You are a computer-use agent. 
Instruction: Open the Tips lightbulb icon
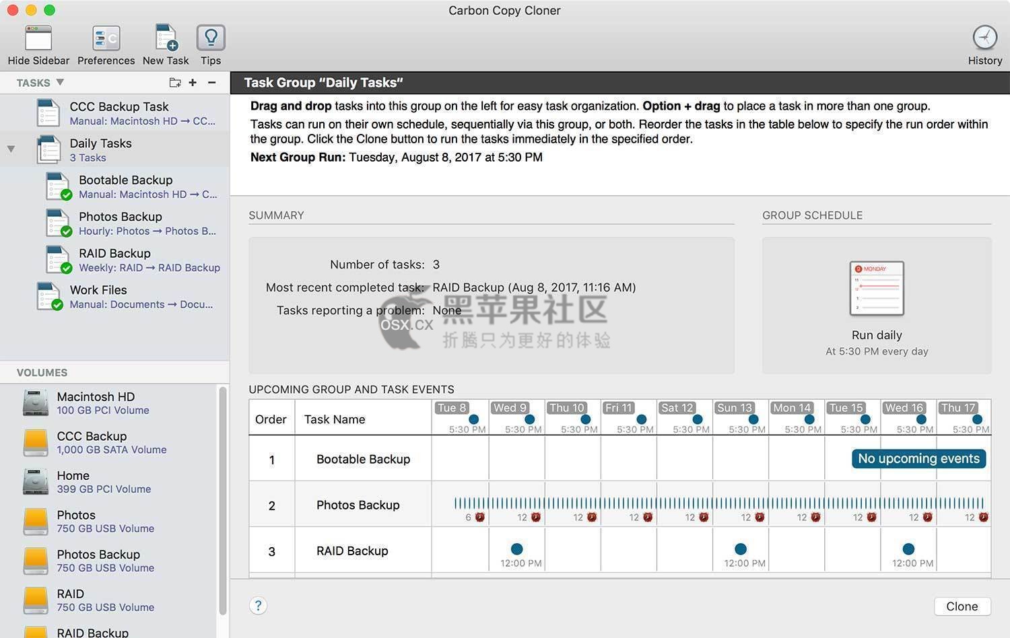(x=211, y=38)
